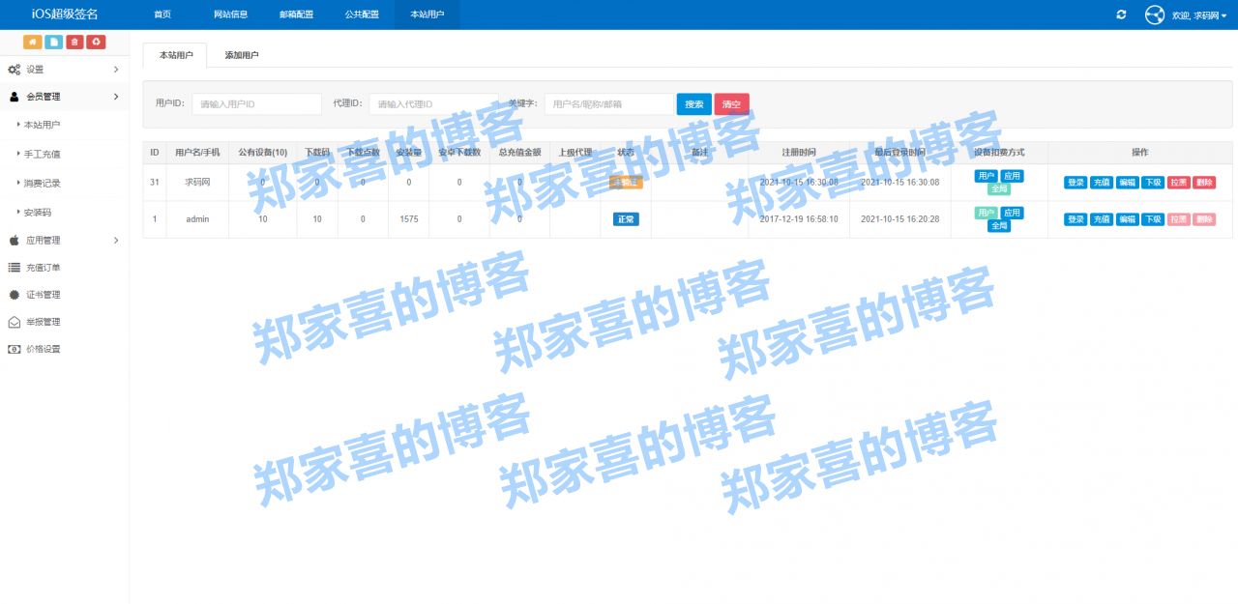Expand the 应用管理 sidebar chevron
Image resolution: width=1238 pixels, height=604 pixels.
(x=116, y=240)
